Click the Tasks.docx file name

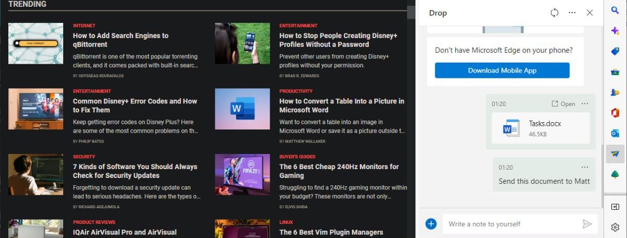[x=545, y=124]
